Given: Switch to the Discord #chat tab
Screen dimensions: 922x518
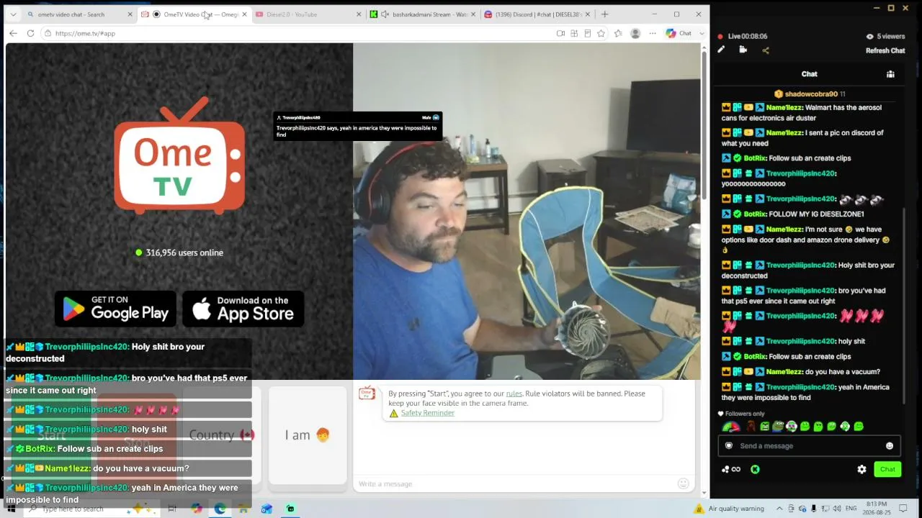Looking at the screenshot, I should click(x=537, y=14).
